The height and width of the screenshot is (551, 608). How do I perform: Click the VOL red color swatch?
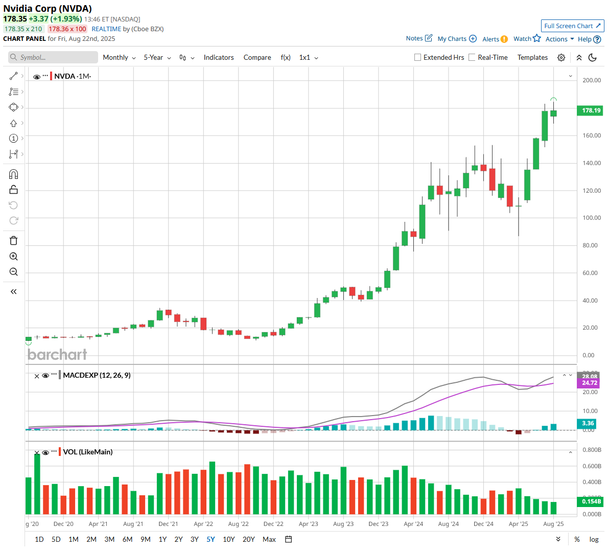tap(60, 452)
